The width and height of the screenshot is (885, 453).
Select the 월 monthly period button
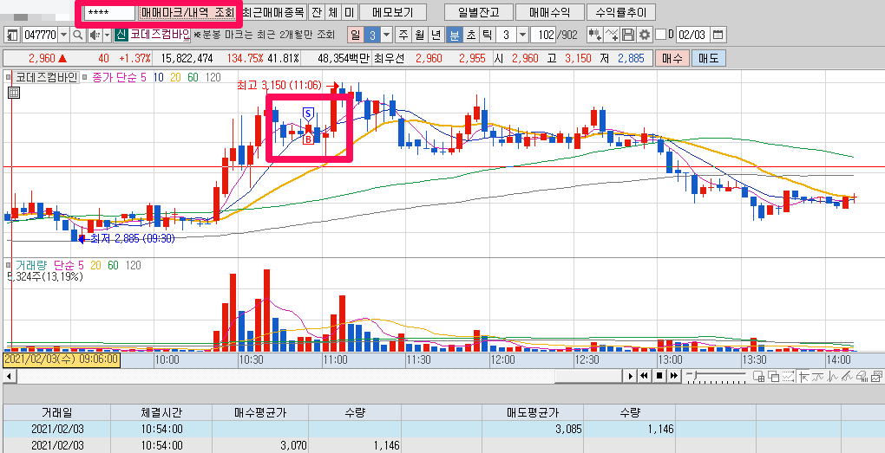420,35
